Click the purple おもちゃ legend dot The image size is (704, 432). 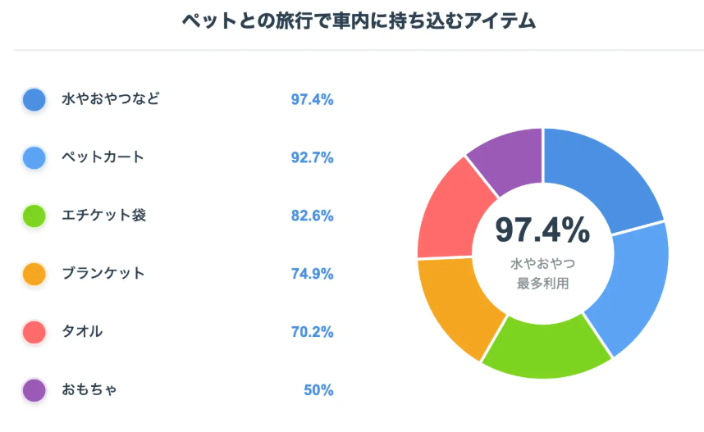[x=34, y=390]
